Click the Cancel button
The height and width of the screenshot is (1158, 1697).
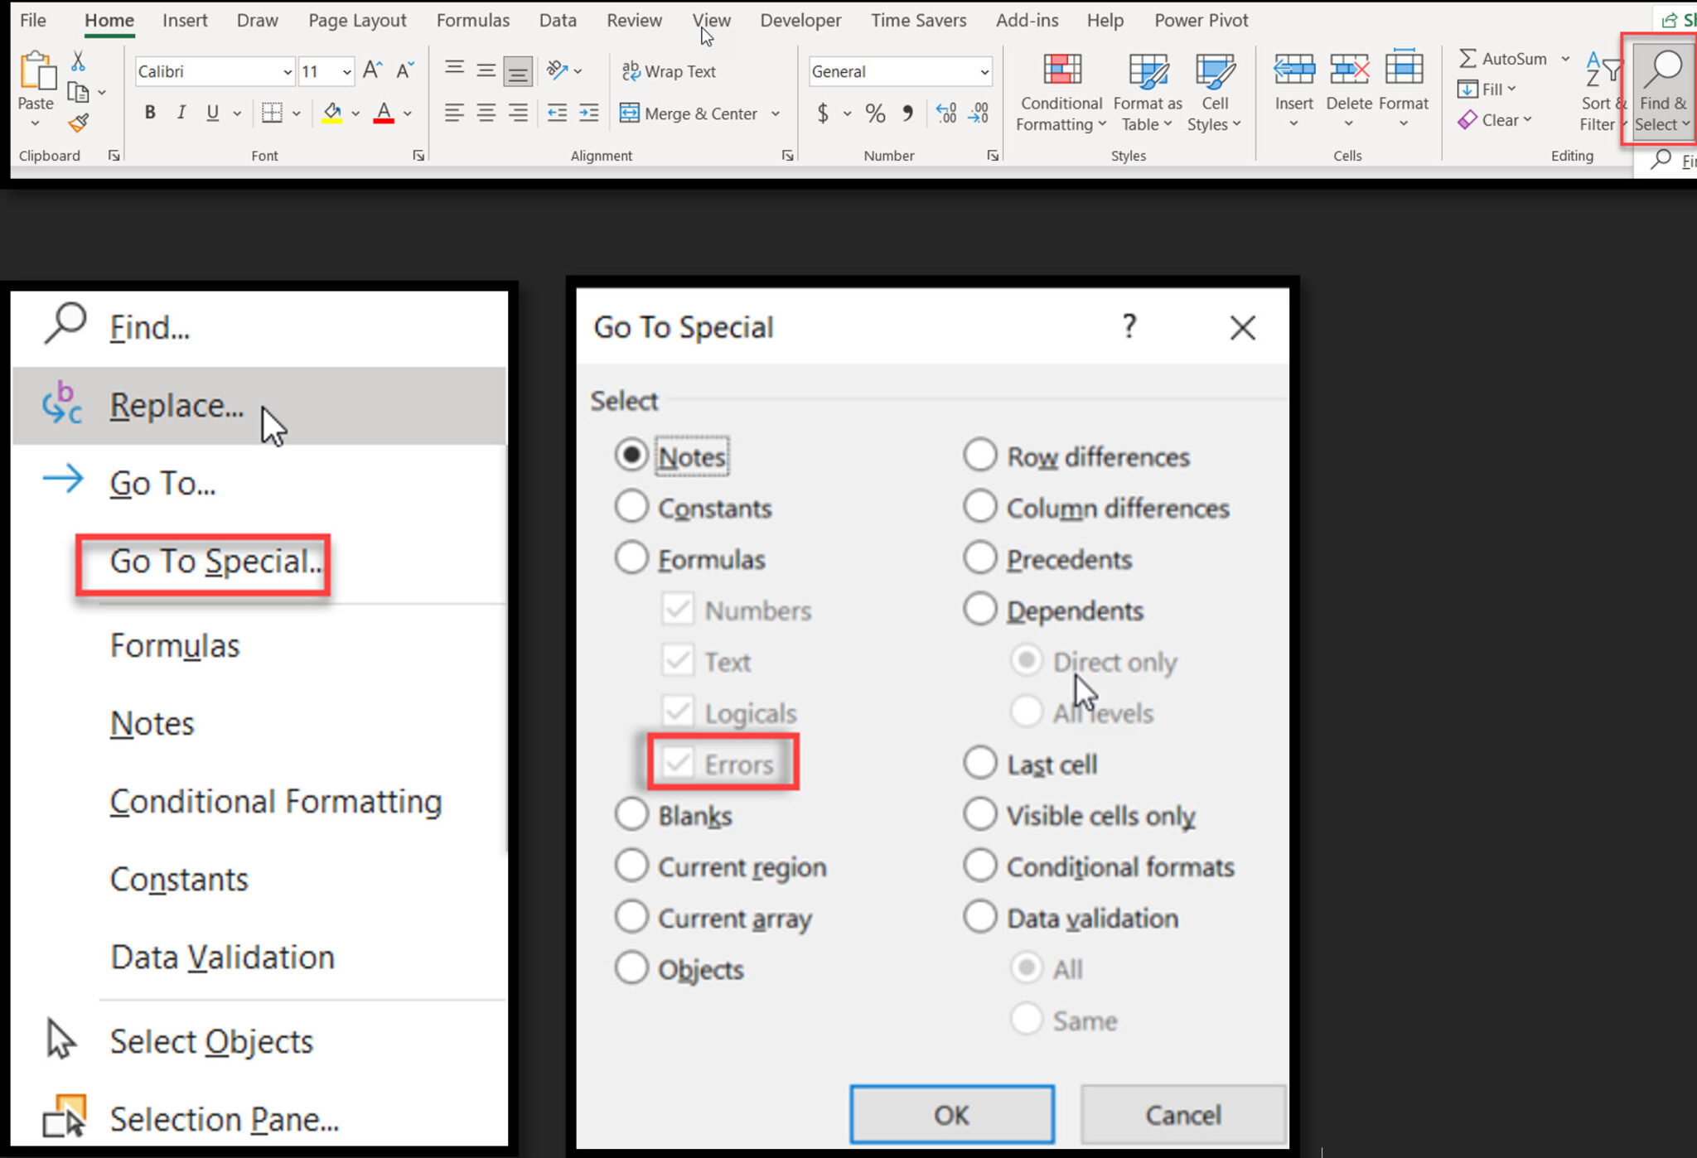(x=1182, y=1114)
